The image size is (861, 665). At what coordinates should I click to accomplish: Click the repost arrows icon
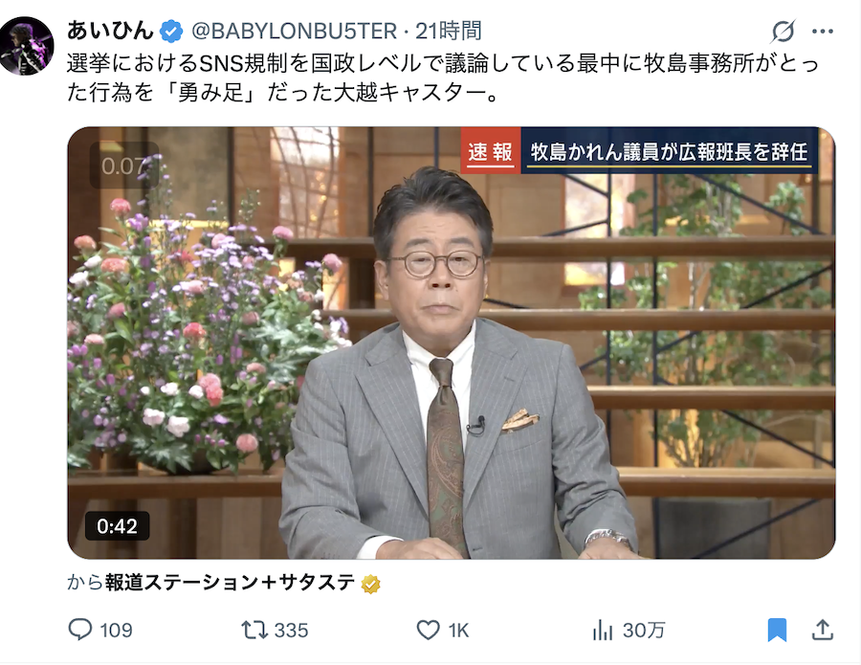click(x=254, y=630)
